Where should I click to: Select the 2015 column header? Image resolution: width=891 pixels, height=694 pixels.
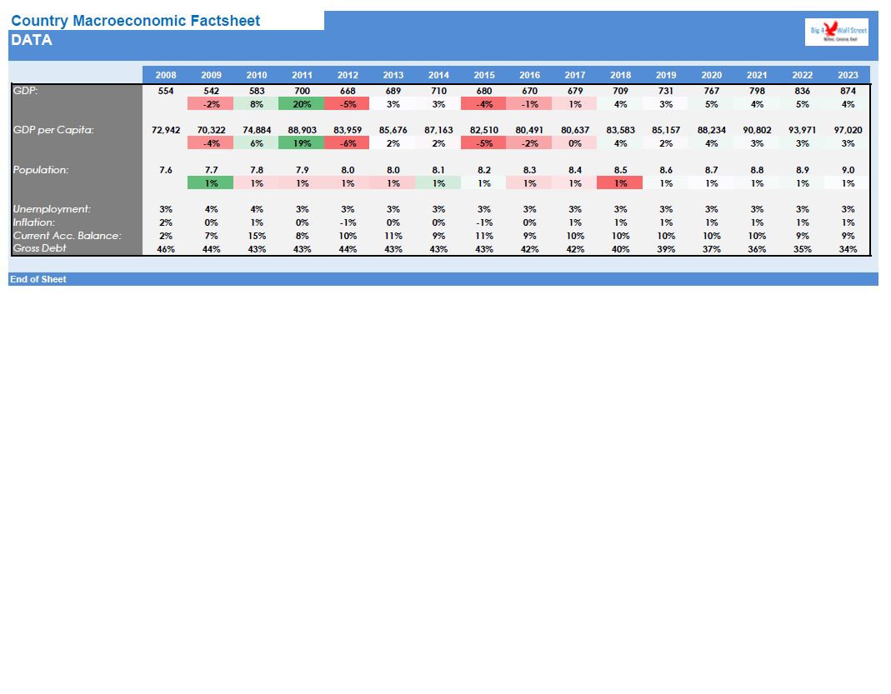(x=483, y=74)
